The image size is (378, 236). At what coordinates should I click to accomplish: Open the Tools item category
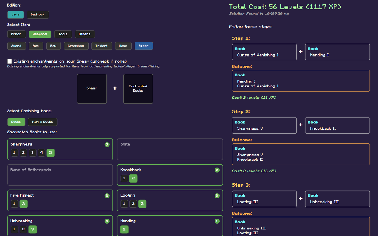[63, 34]
